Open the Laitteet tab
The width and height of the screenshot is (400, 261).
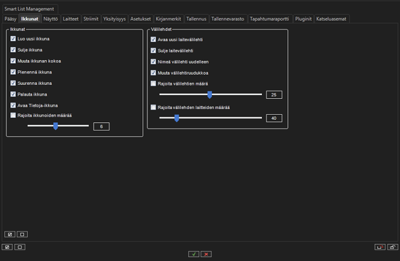click(71, 19)
